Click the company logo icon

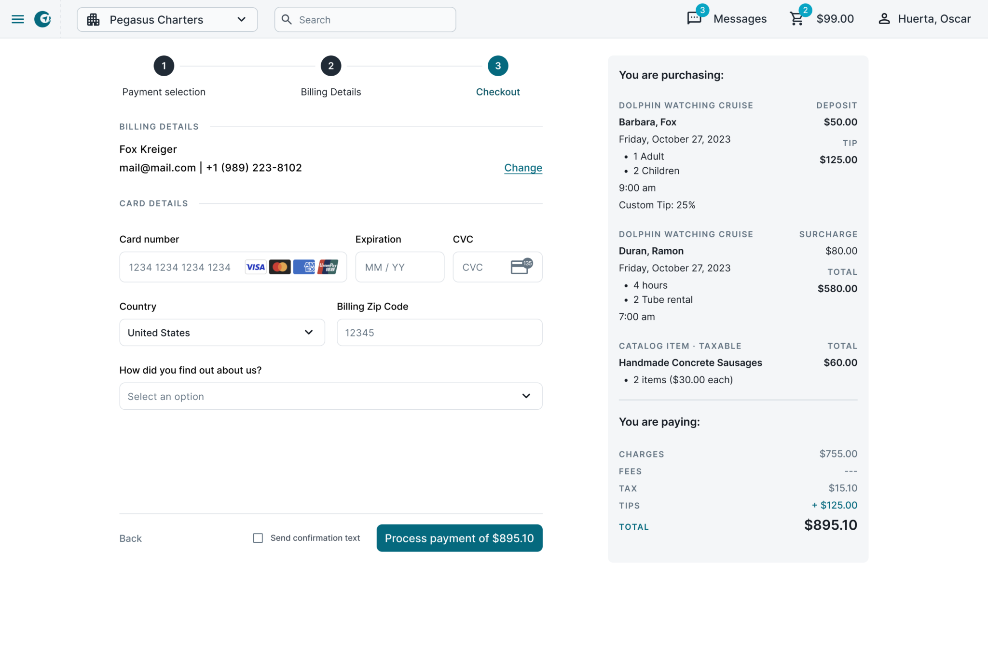click(x=42, y=19)
